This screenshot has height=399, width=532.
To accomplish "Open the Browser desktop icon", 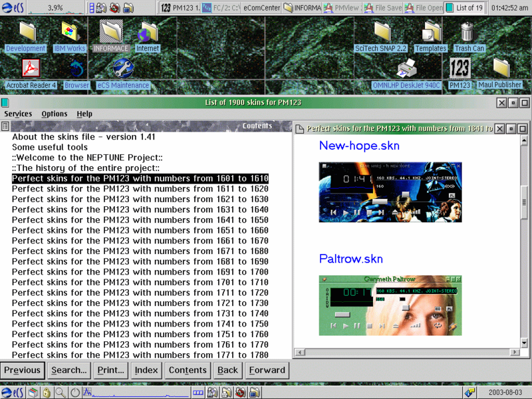I will tap(76, 69).
